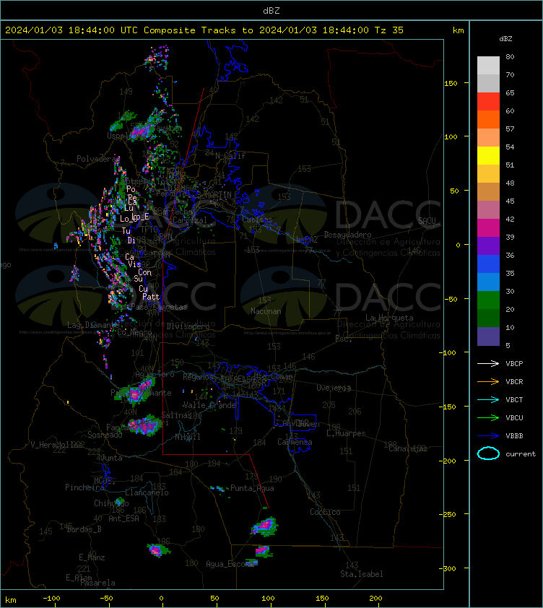Click the radar echo cell near Sosneado
Image resolution: width=543 pixels, height=608 pixels.
click(145, 425)
